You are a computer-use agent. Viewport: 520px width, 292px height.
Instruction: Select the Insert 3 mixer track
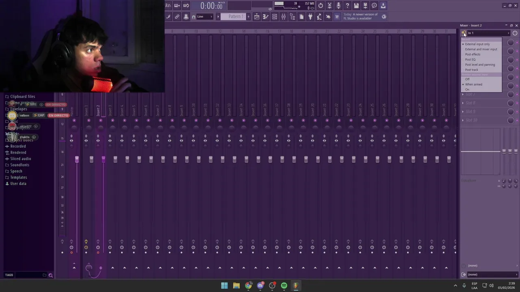point(110,110)
